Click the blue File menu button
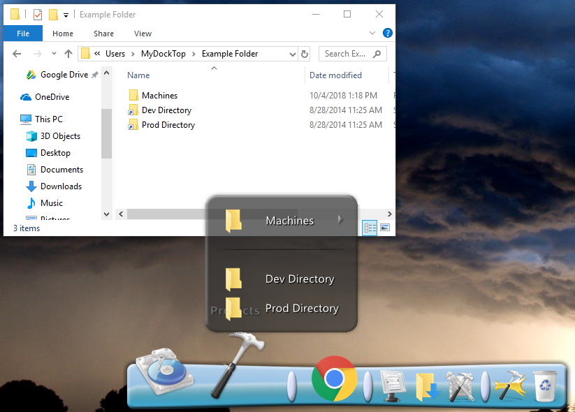This screenshot has width=575, height=412. [23, 33]
